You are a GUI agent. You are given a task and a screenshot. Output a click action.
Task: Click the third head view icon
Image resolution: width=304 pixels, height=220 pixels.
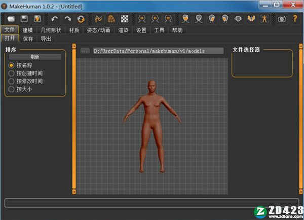tap(212, 19)
